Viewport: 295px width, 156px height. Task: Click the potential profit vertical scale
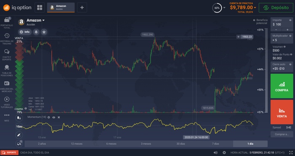click(266, 70)
